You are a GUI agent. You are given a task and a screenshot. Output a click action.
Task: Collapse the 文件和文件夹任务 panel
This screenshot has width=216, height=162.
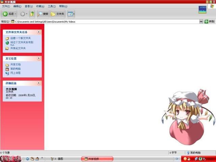39,32
